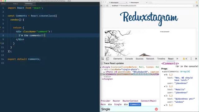Click the warning count indicator
The width and height of the screenshot is (199, 112).
(185, 59)
